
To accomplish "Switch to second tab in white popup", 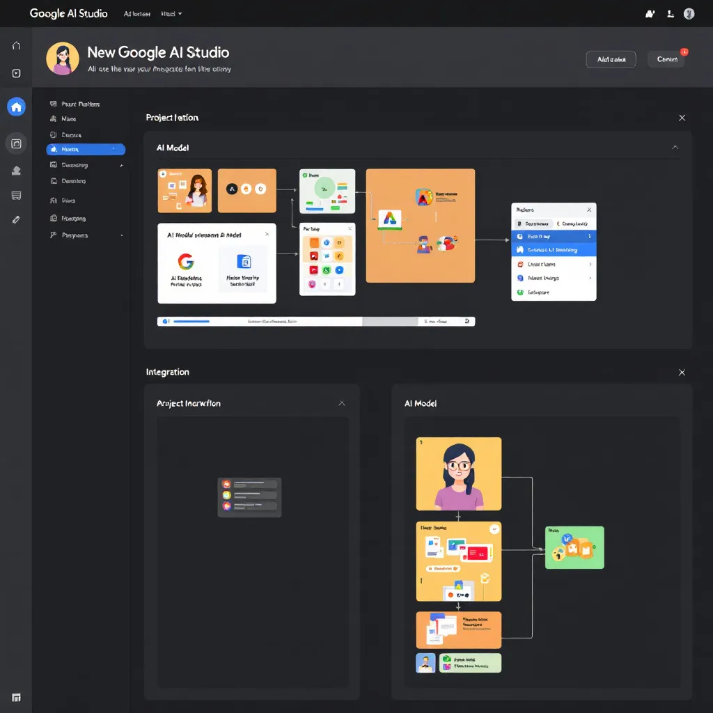I will [572, 224].
